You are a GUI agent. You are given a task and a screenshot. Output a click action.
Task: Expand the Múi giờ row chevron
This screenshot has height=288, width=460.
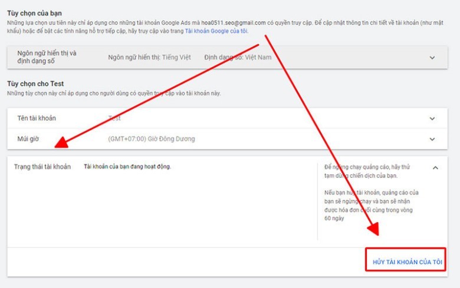(x=432, y=139)
